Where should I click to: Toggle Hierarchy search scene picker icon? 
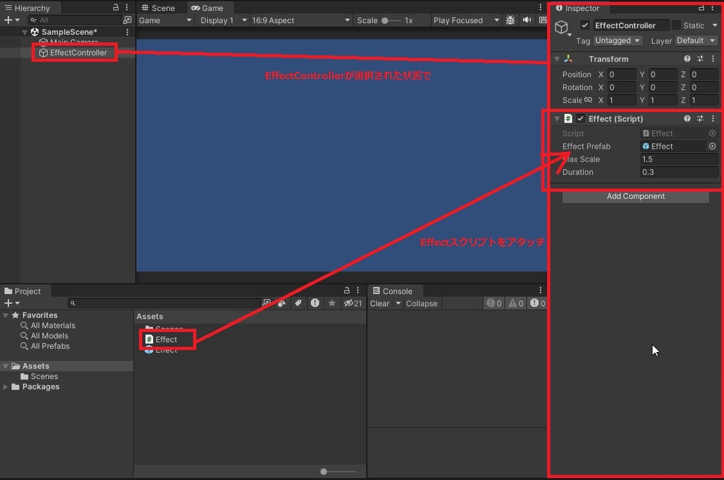pyautogui.click(x=127, y=20)
